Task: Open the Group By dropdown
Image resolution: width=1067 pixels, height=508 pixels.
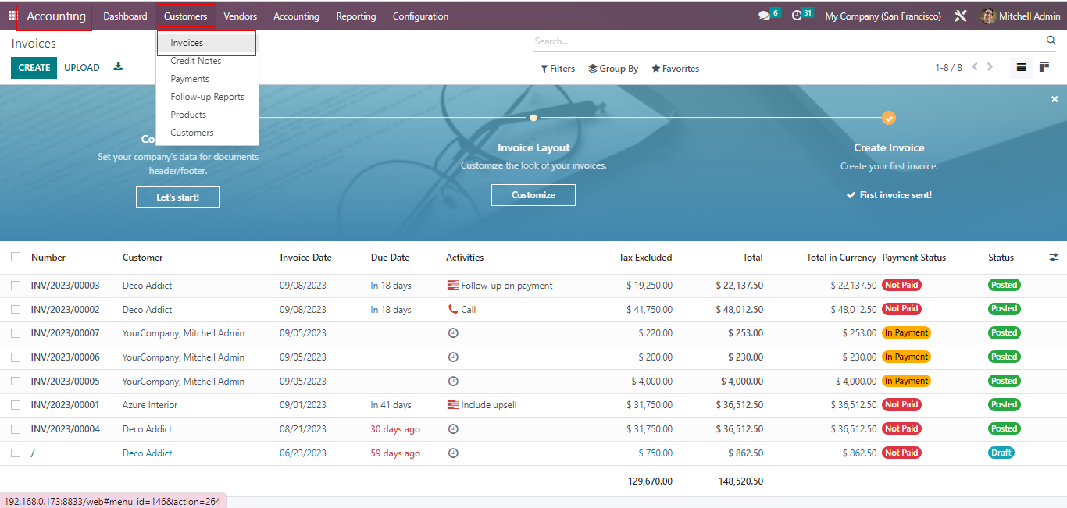Action: click(x=613, y=69)
